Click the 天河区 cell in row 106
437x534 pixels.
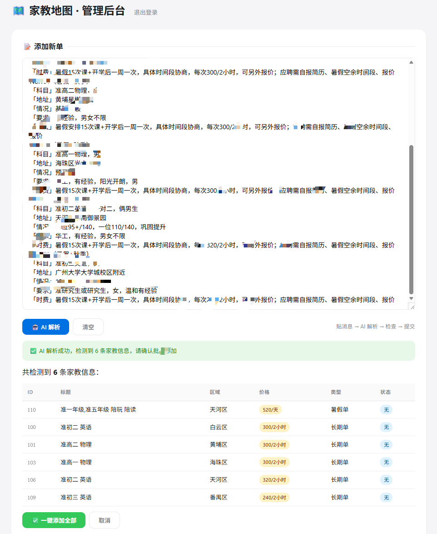pos(218,480)
